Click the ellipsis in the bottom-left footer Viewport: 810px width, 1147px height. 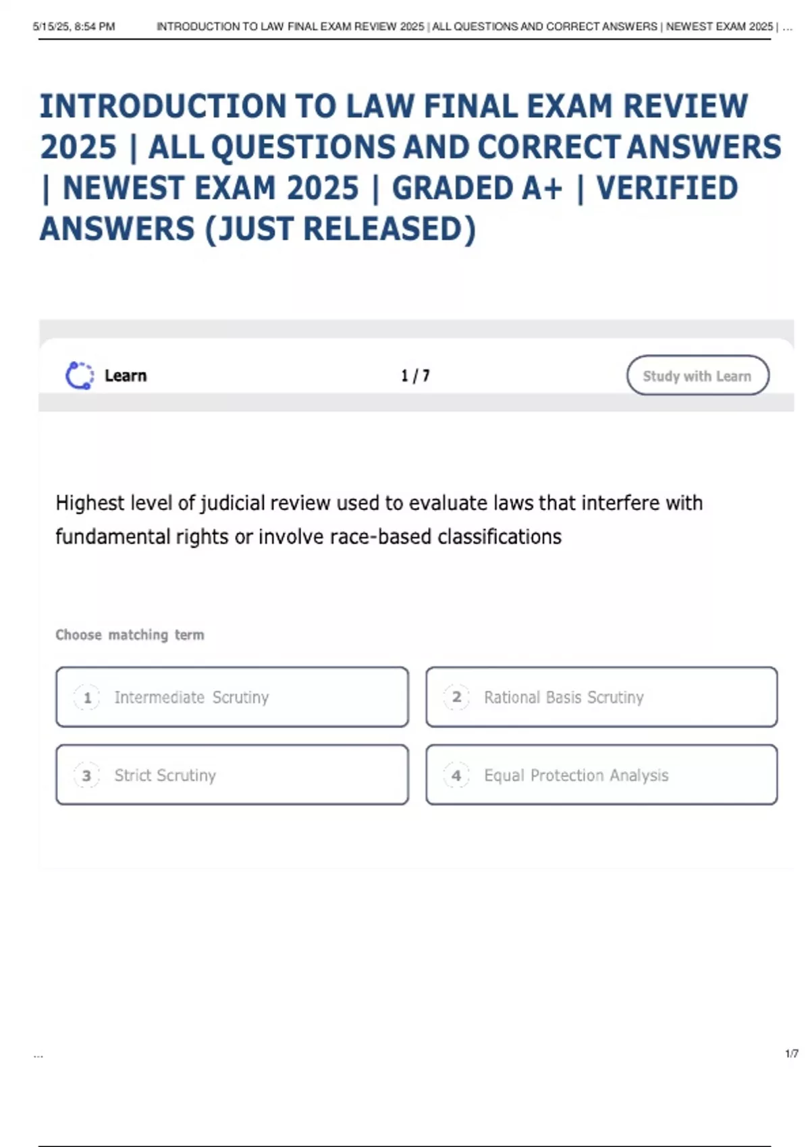click(x=38, y=1055)
